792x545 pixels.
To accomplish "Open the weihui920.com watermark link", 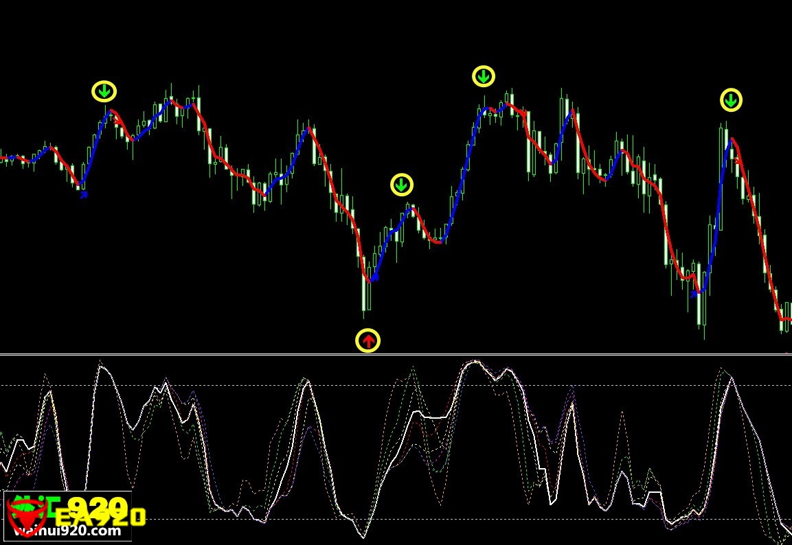I will coord(67,531).
